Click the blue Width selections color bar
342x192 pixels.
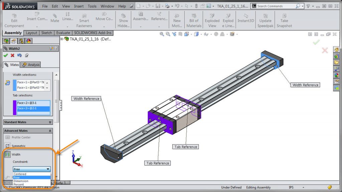pos(15,85)
